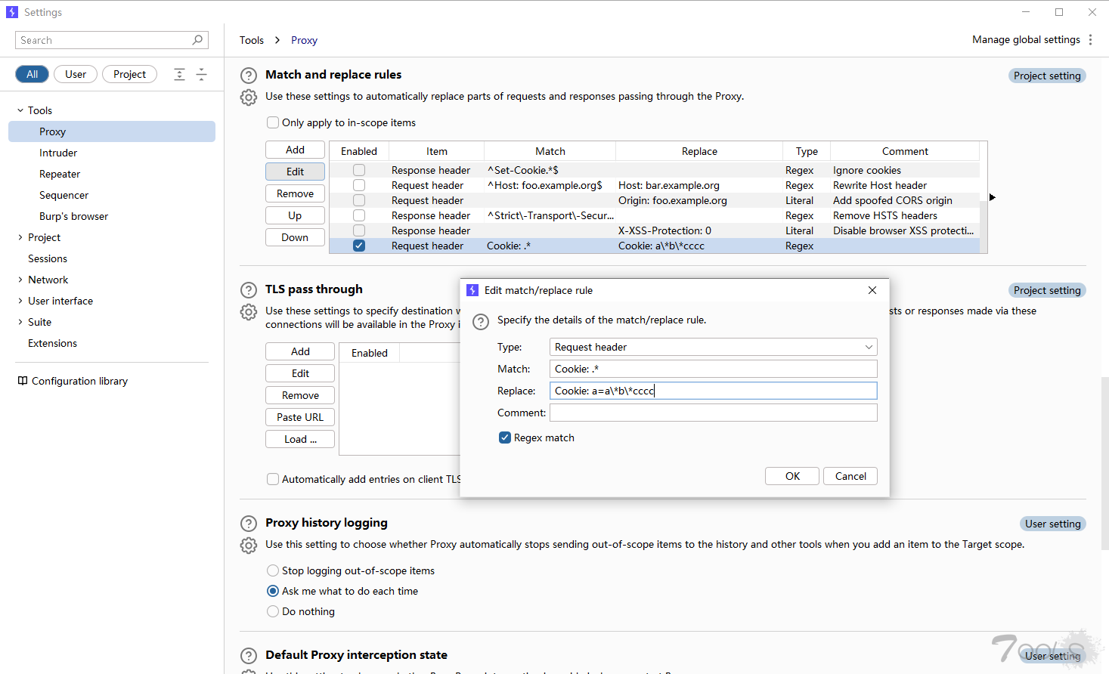This screenshot has height=674, width=1109.
Task: Move selected rule Up
Action: (x=295, y=215)
